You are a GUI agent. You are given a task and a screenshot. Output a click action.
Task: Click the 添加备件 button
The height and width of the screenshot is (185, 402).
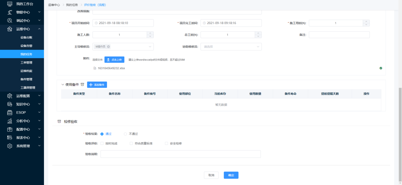tap(97, 85)
